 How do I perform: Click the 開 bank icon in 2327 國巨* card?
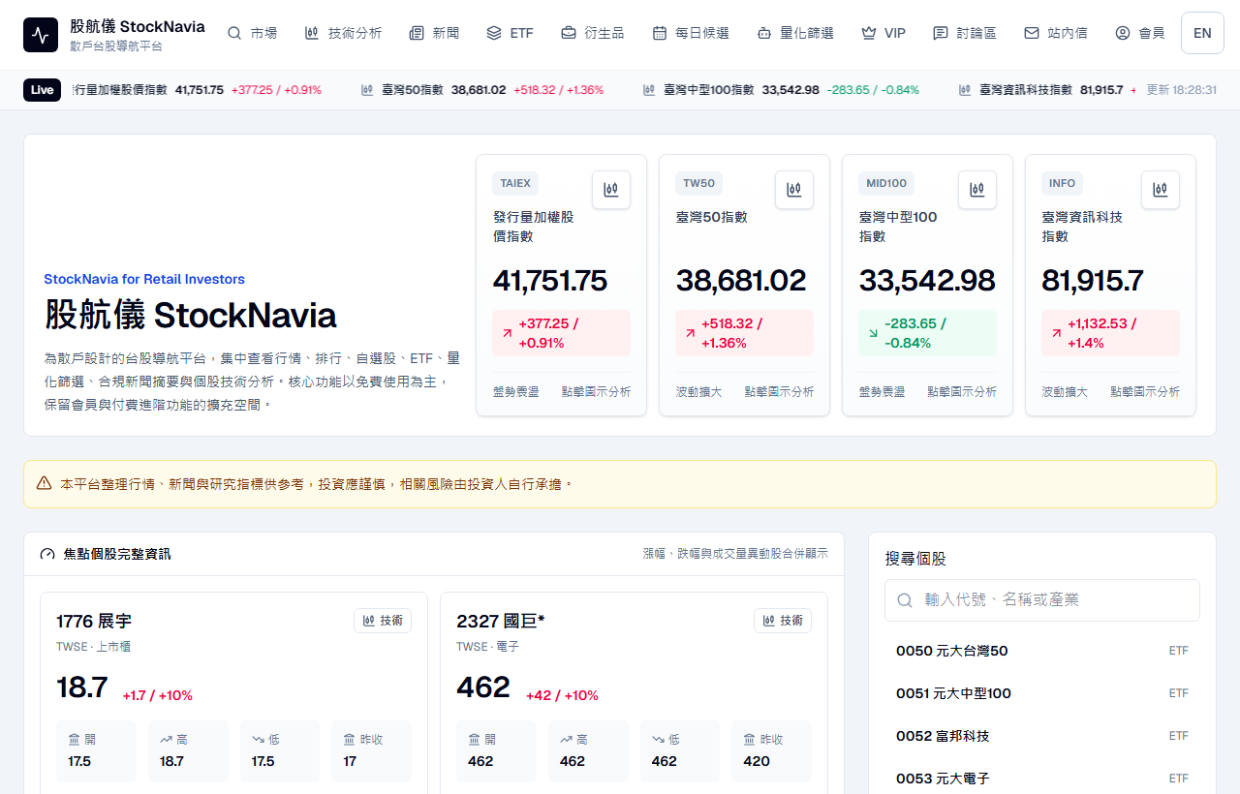pyautogui.click(x=475, y=739)
